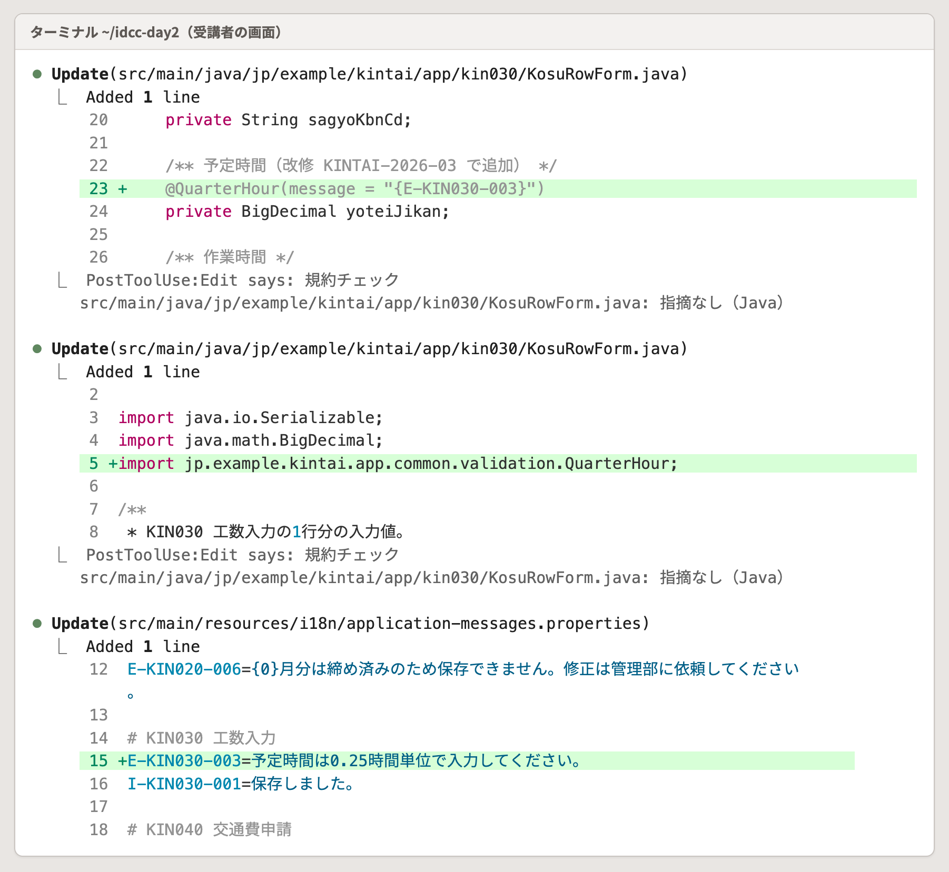Click the "5 +" gutter marker of the added import
949x872 pixels.
103,464
